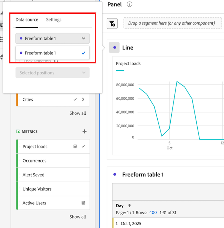The height and width of the screenshot is (228, 224).
Task: Click the Project loads teal legend line
Action: 120,71
